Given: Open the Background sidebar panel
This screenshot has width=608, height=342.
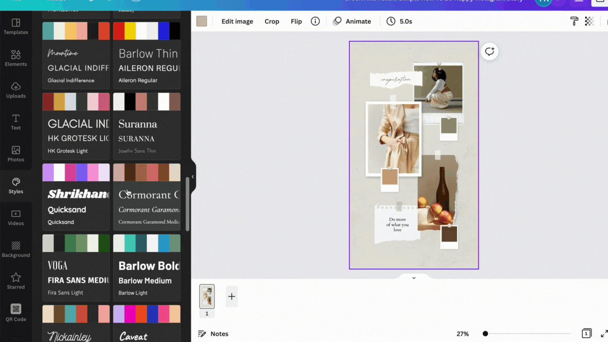Looking at the screenshot, I should [x=16, y=250].
